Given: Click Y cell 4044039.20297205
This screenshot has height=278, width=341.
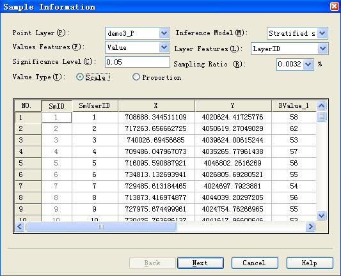Looking at the screenshot, I should 233,198.
